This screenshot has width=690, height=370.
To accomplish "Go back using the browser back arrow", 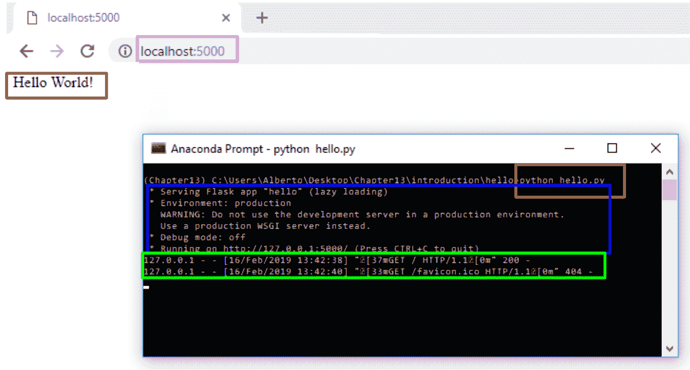I will [x=26, y=51].
